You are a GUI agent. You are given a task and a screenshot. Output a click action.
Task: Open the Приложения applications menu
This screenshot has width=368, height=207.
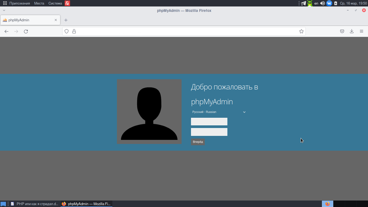pyautogui.click(x=17, y=3)
